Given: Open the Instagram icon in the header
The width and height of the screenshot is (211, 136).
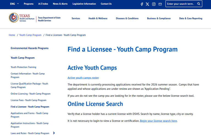Looking at the screenshot, I should [x=154, y=4].
